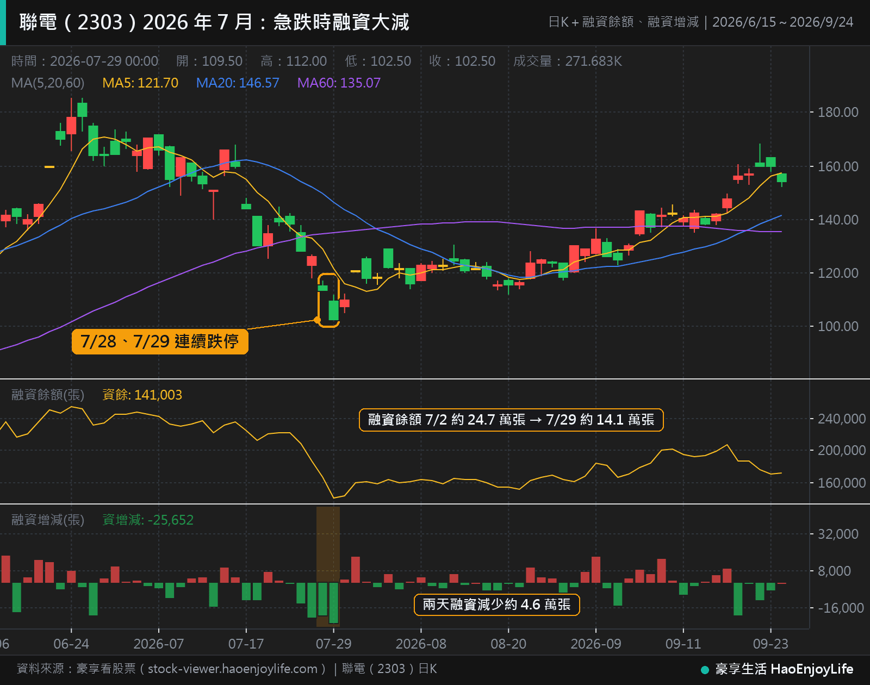Click the 240,000 margin balance axis label
Screen dimensions: 870x685
842,419
